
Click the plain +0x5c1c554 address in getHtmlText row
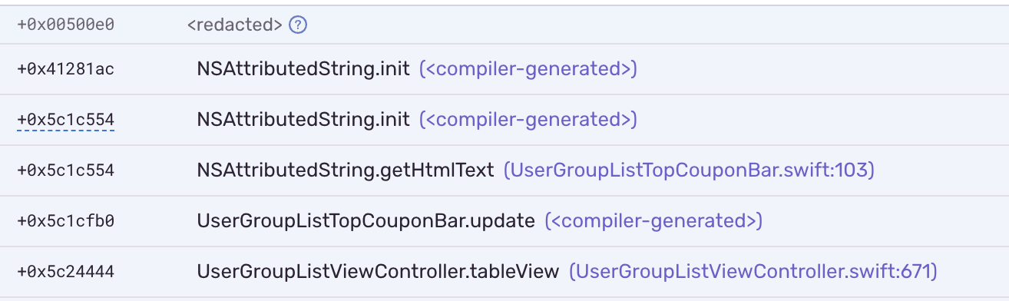click(x=65, y=170)
